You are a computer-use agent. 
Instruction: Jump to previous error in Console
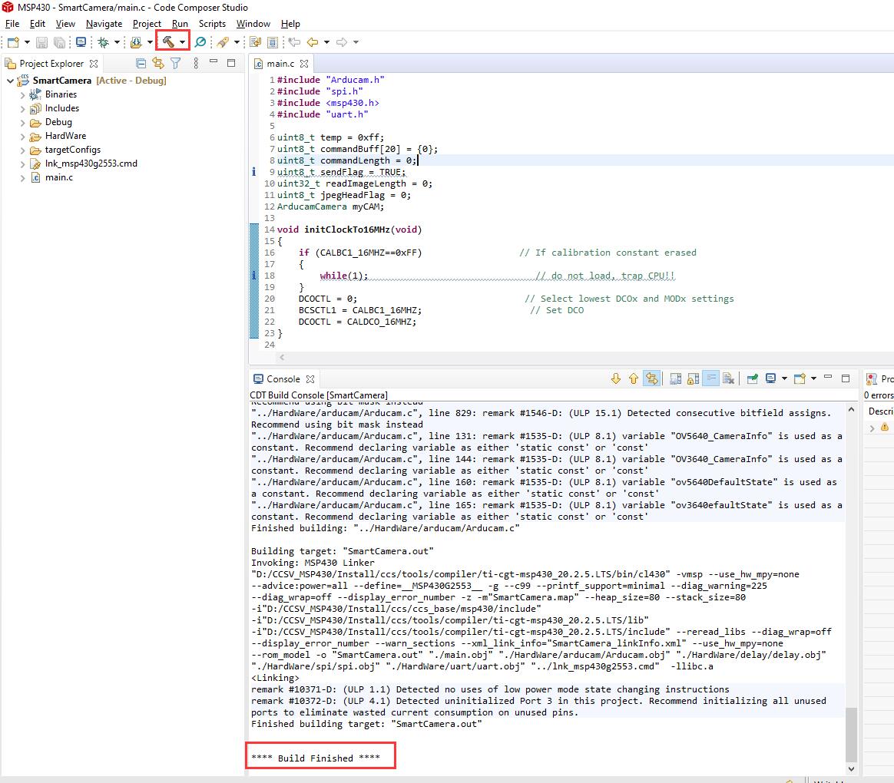[x=634, y=378]
